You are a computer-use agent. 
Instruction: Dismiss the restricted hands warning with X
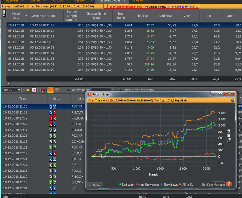tap(197, 7)
